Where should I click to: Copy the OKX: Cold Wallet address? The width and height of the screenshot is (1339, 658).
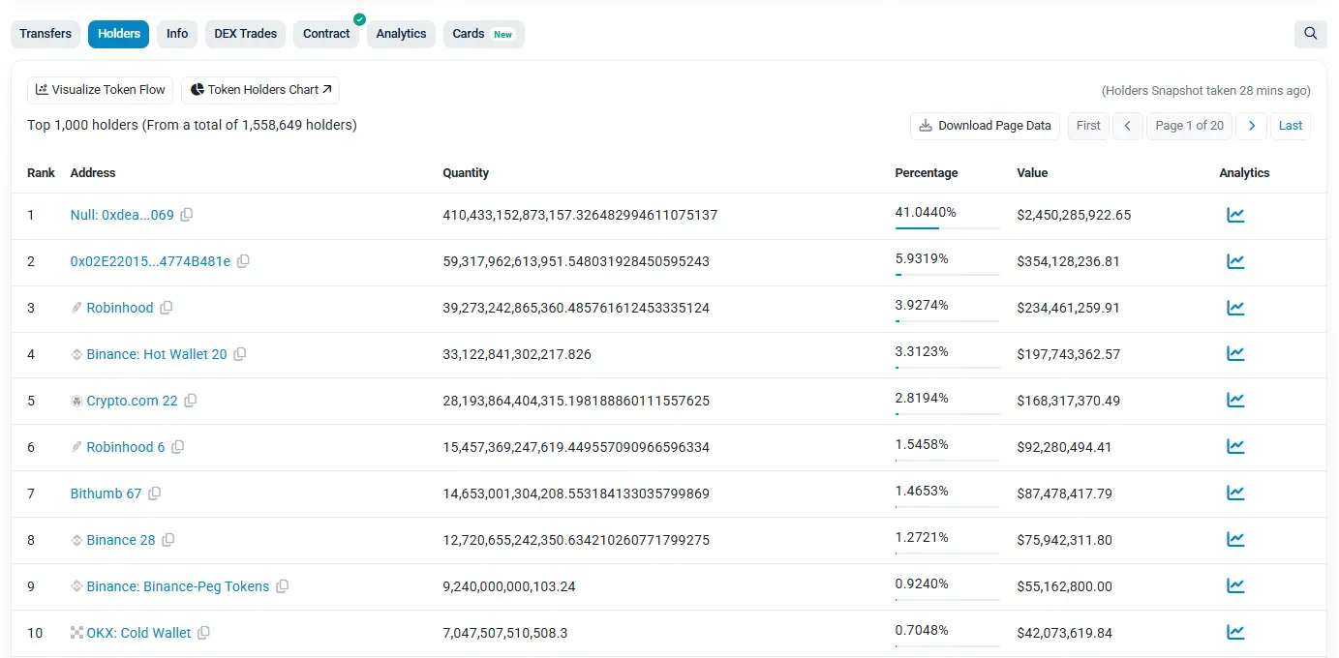coord(203,632)
